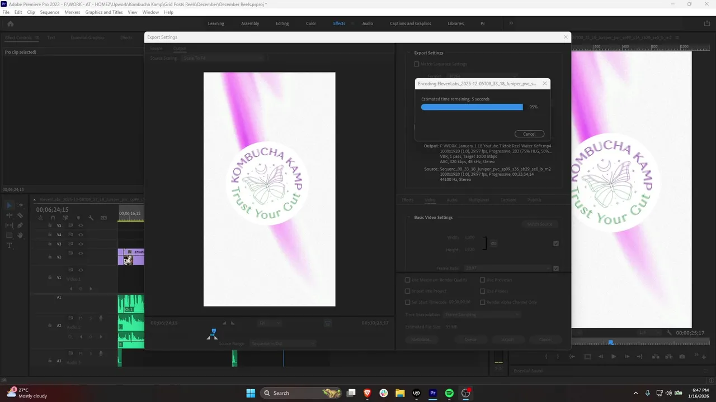Select the Selection tool in the tools panel
Image resolution: width=716 pixels, height=402 pixels.
9,205
